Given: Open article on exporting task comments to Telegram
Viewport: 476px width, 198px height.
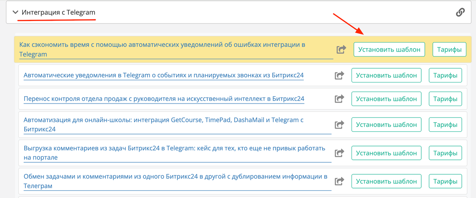Looking at the screenshot, I should click(177, 153).
